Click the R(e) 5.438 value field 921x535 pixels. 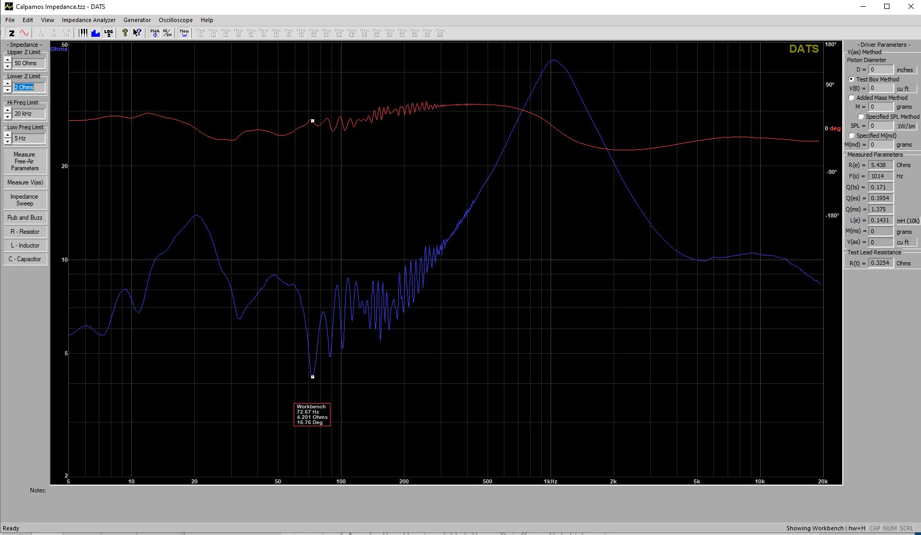point(881,165)
